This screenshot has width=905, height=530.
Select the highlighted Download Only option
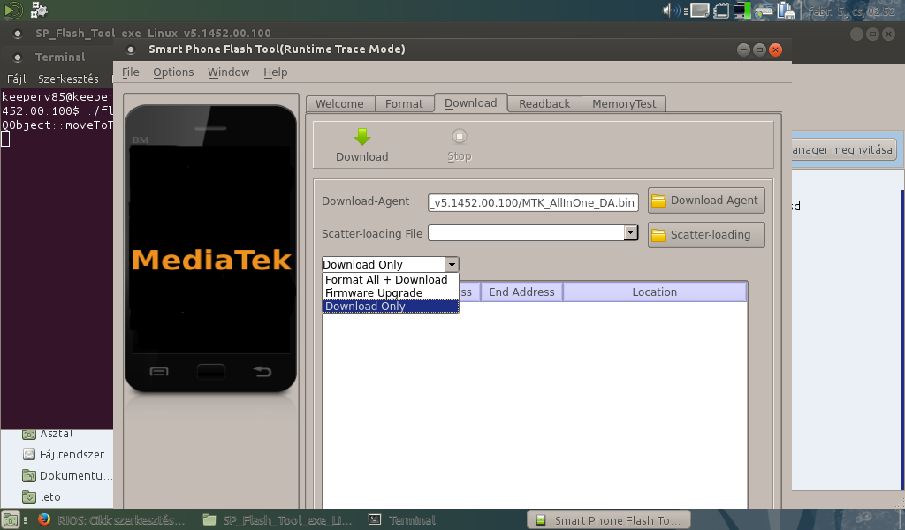[x=390, y=307]
